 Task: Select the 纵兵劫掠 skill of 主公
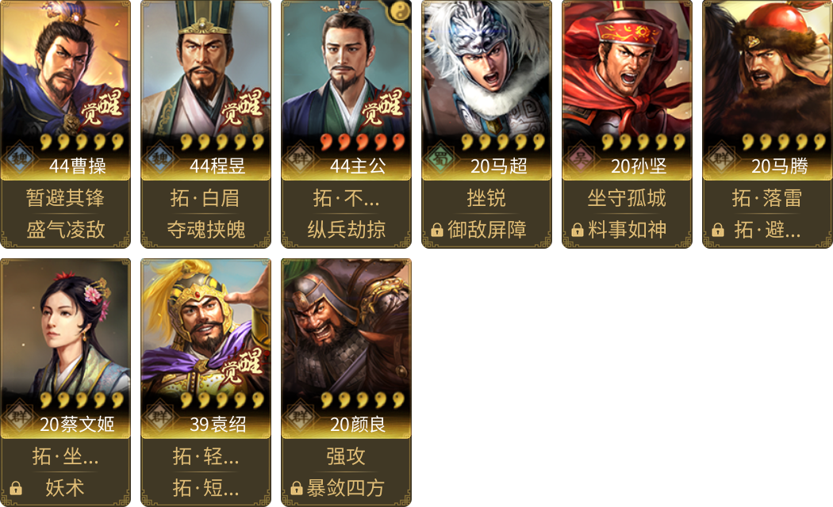tap(347, 230)
